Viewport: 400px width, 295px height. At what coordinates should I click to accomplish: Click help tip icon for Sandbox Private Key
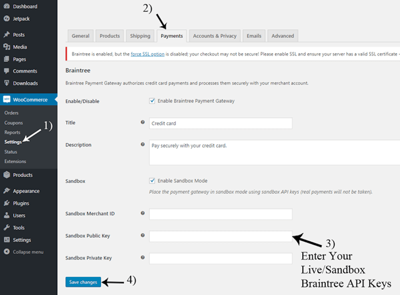coord(143,257)
